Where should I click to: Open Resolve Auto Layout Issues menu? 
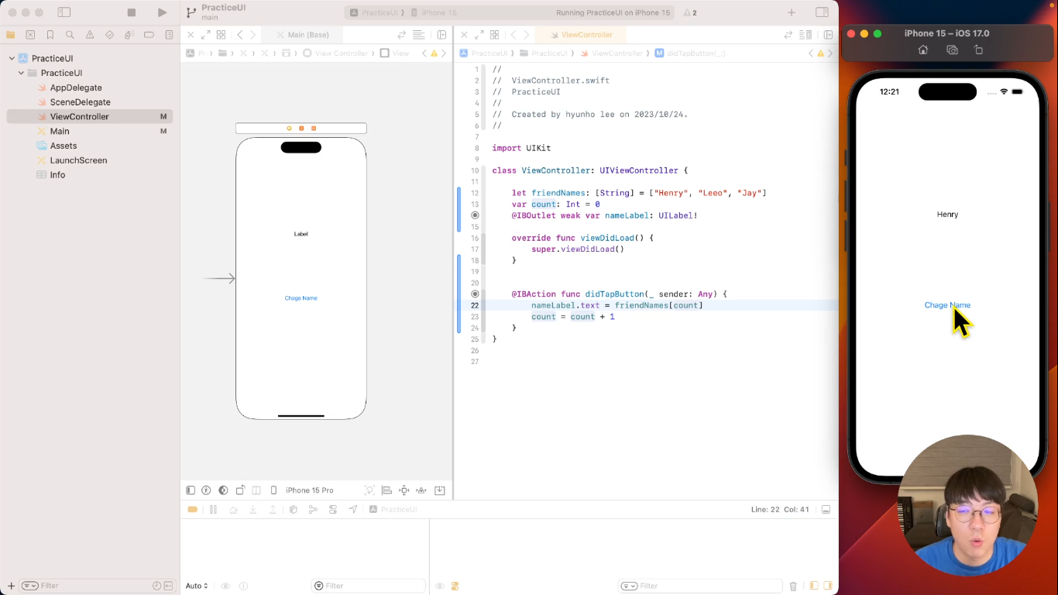[421, 490]
